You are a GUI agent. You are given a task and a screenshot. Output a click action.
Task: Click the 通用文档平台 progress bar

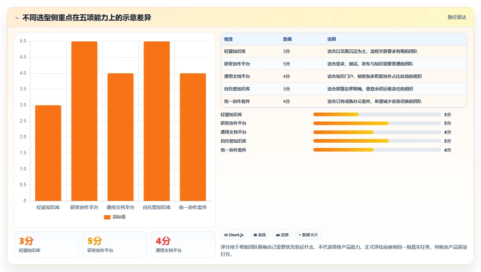(377, 132)
